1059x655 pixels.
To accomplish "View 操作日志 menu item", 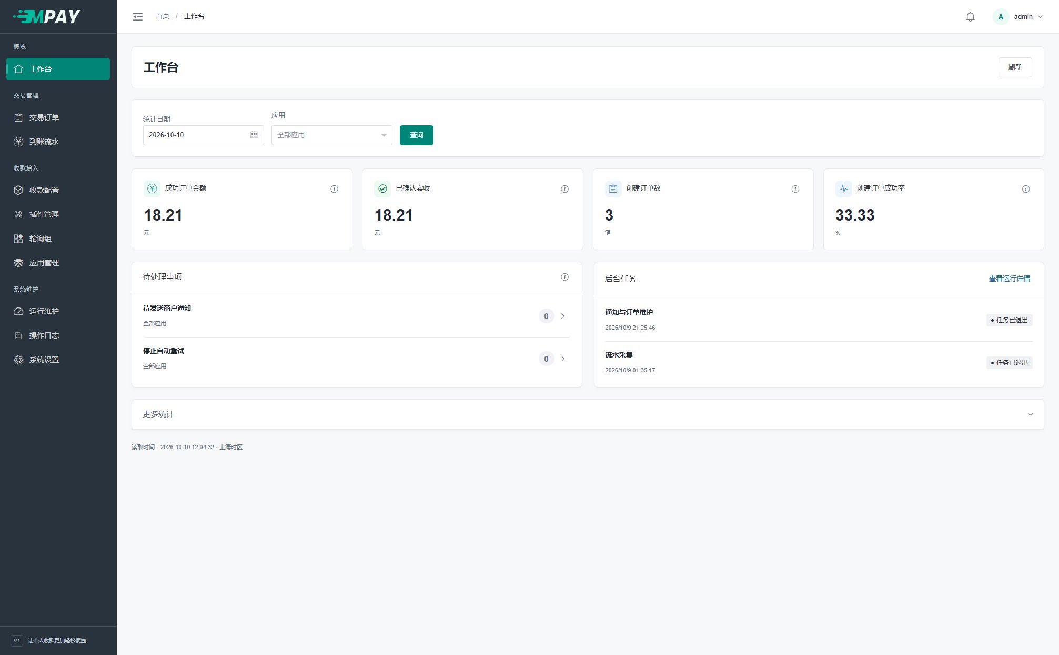I will click(58, 335).
